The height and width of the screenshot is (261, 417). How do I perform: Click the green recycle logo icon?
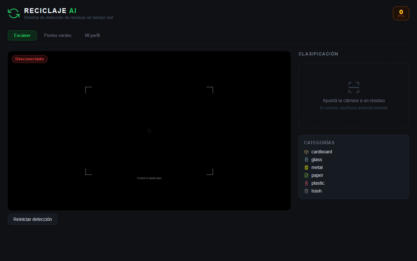14,13
